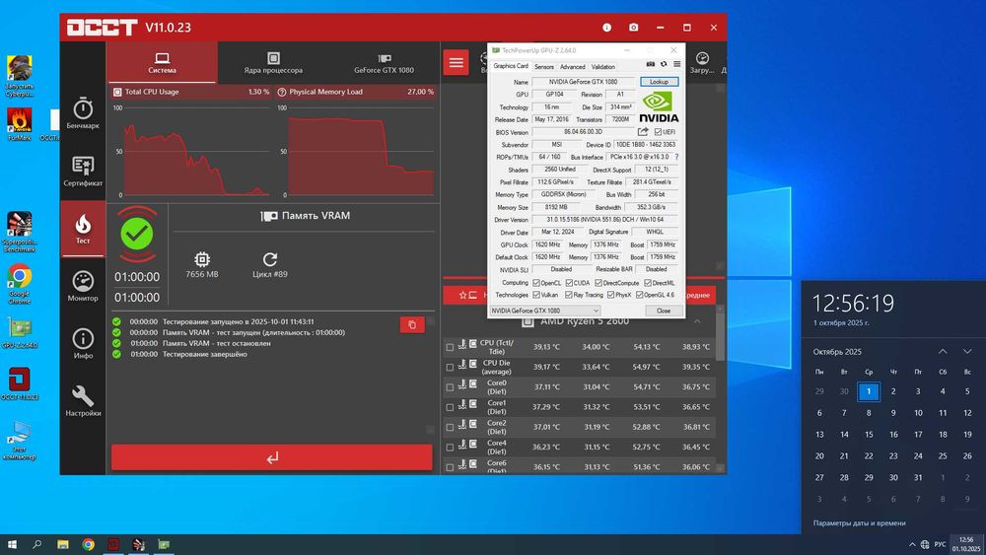Open File Explorer from taskbar
The image size is (986, 555).
(x=63, y=544)
